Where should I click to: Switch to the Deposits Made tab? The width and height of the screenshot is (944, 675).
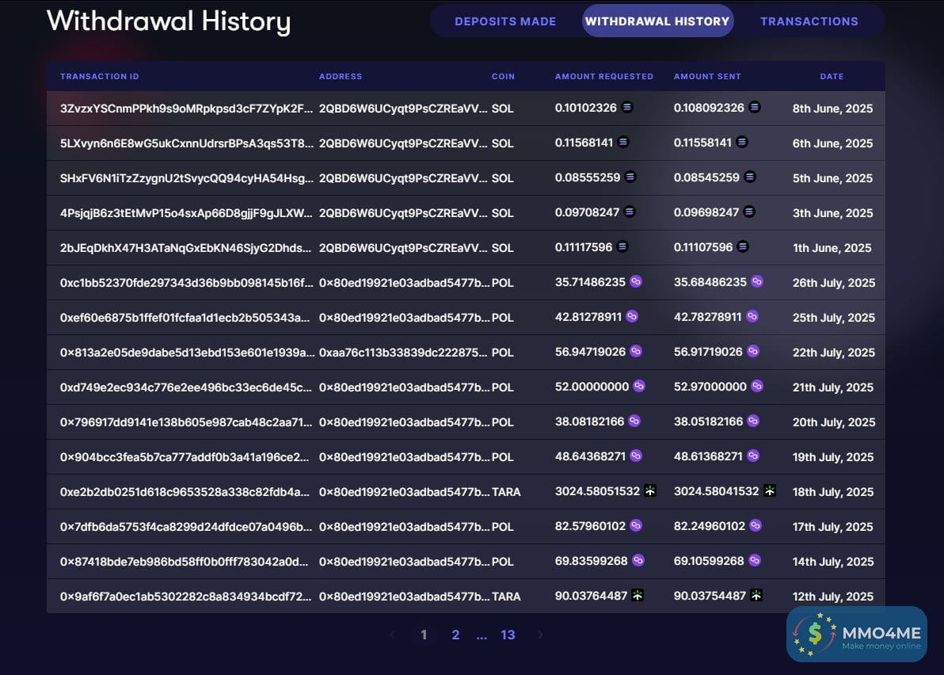pos(505,21)
